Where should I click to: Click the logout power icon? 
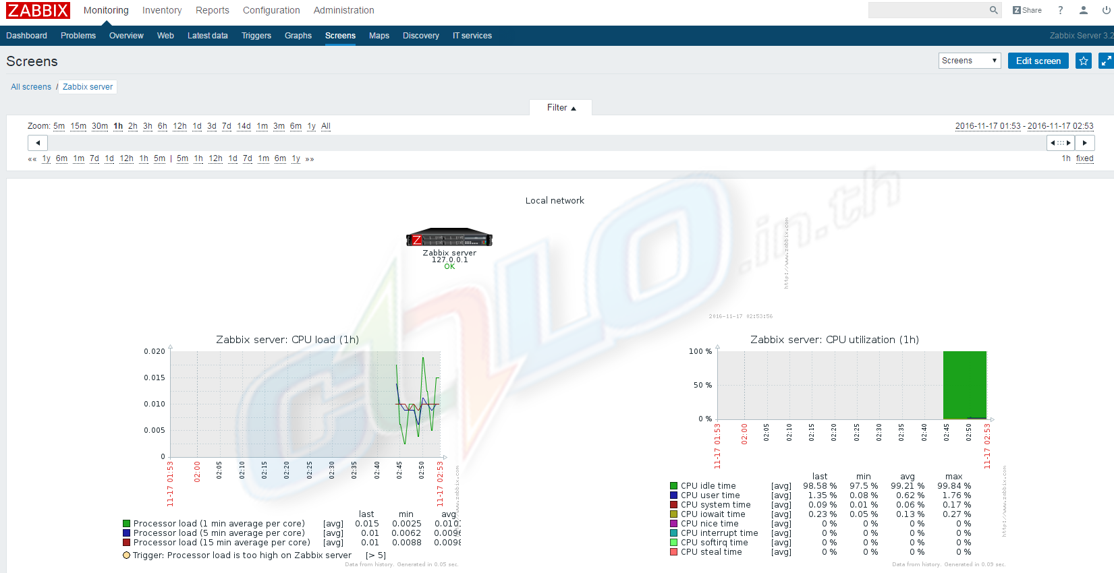click(x=1106, y=10)
